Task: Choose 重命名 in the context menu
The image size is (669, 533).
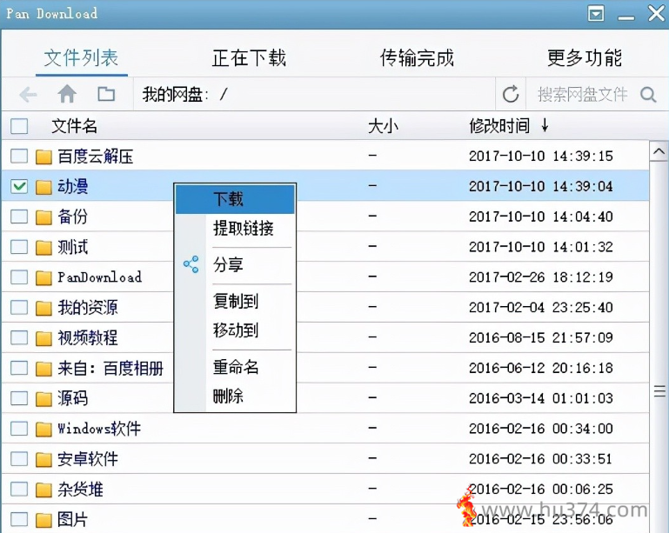Action: tap(236, 367)
